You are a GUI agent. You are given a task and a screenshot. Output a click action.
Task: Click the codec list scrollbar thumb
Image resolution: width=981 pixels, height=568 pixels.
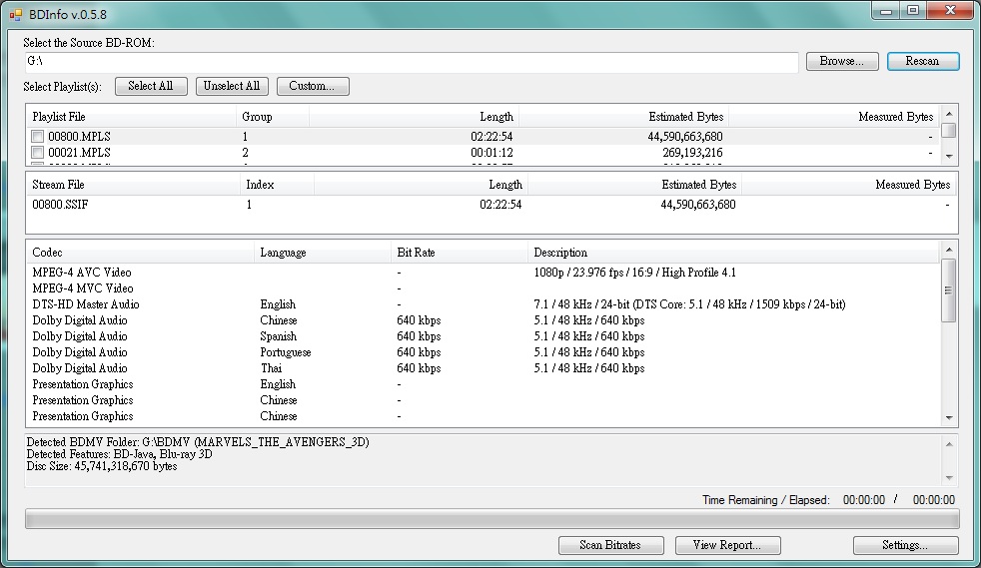point(949,289)
